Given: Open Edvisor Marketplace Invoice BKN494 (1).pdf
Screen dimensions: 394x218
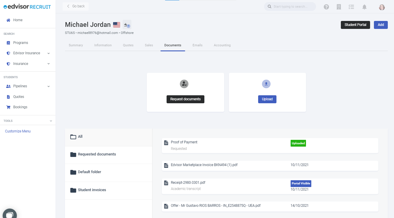Looking at the screenshot, I should (270, 165).
